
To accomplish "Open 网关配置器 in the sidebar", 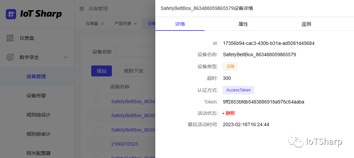I will [x=38, y=153].
